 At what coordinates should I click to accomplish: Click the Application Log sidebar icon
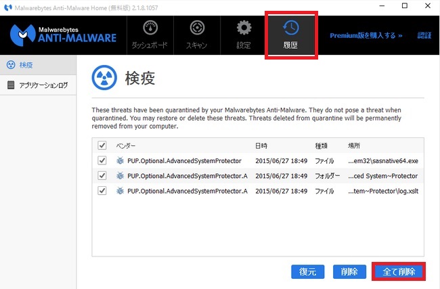11,85
